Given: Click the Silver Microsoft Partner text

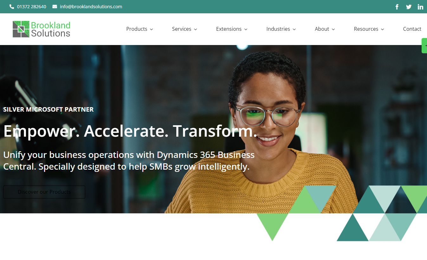Looking at the screenshot, I should pos(49,109).
